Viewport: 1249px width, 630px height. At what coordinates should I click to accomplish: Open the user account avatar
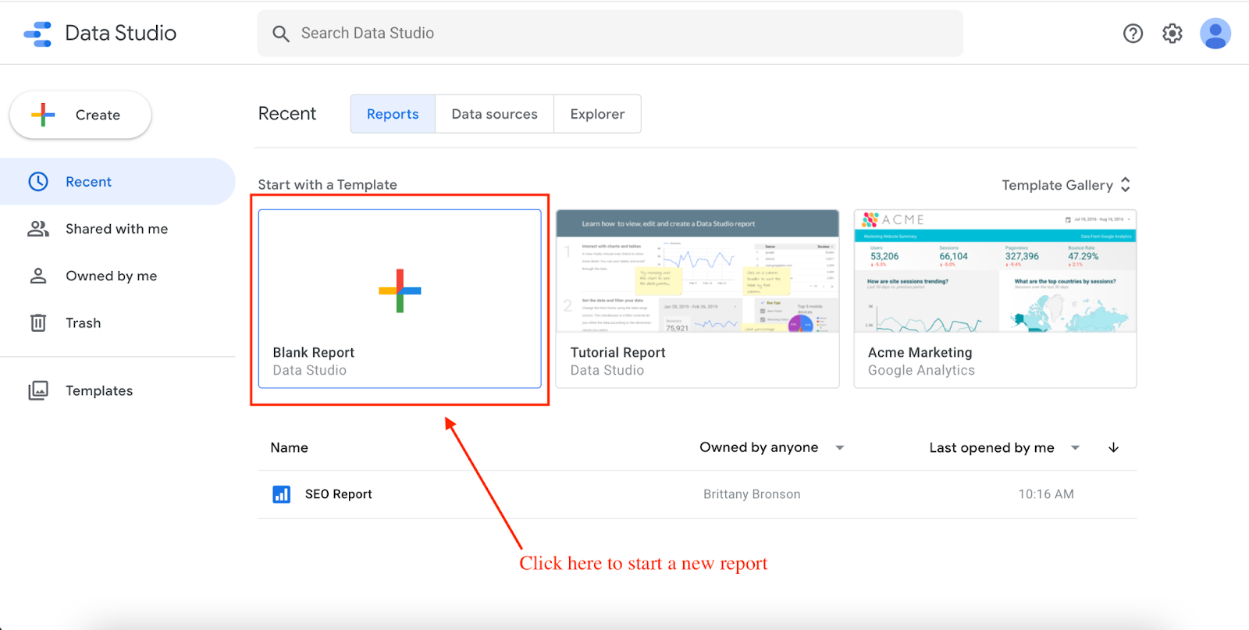click(x=1215, y=34)
